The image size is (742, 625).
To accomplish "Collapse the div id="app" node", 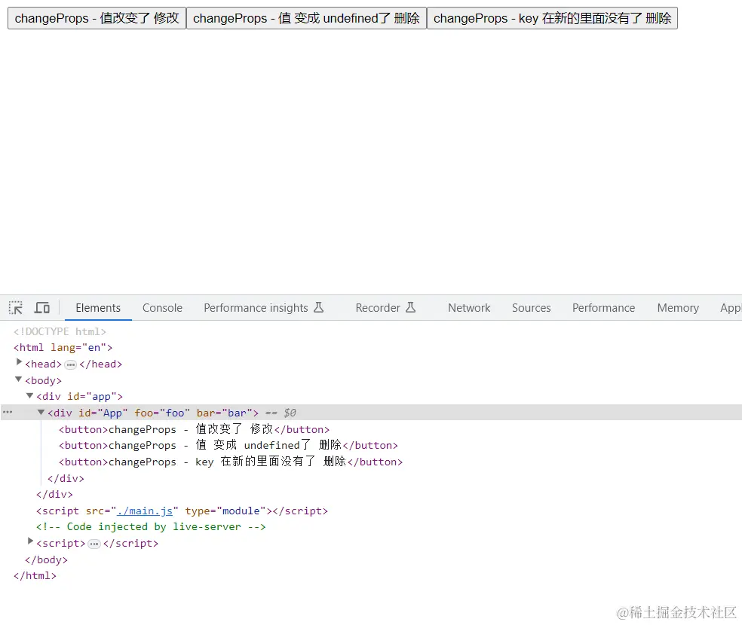I will pos(30,395).
